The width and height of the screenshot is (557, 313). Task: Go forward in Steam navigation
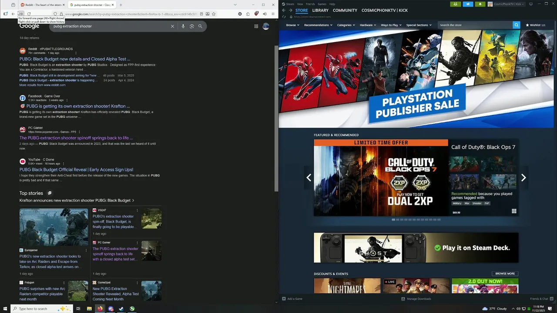tap(290, 10)
